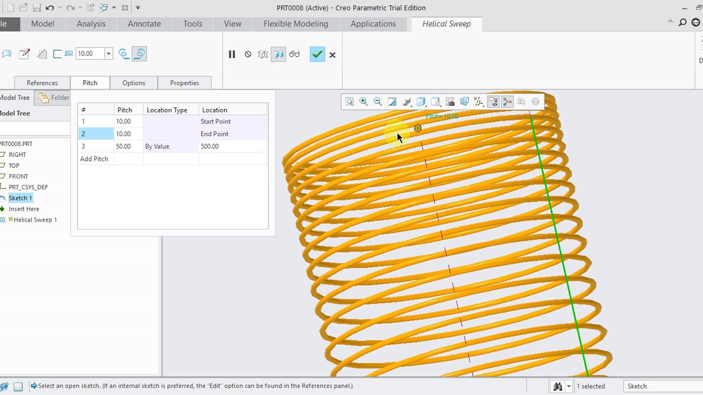703x395 pixels.
Task: Toggle the thicken sketch icon
Action: 57,54
